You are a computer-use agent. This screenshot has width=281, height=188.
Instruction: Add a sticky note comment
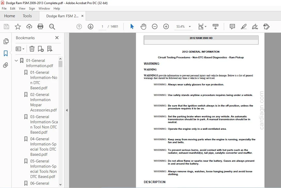coord(232,27)
